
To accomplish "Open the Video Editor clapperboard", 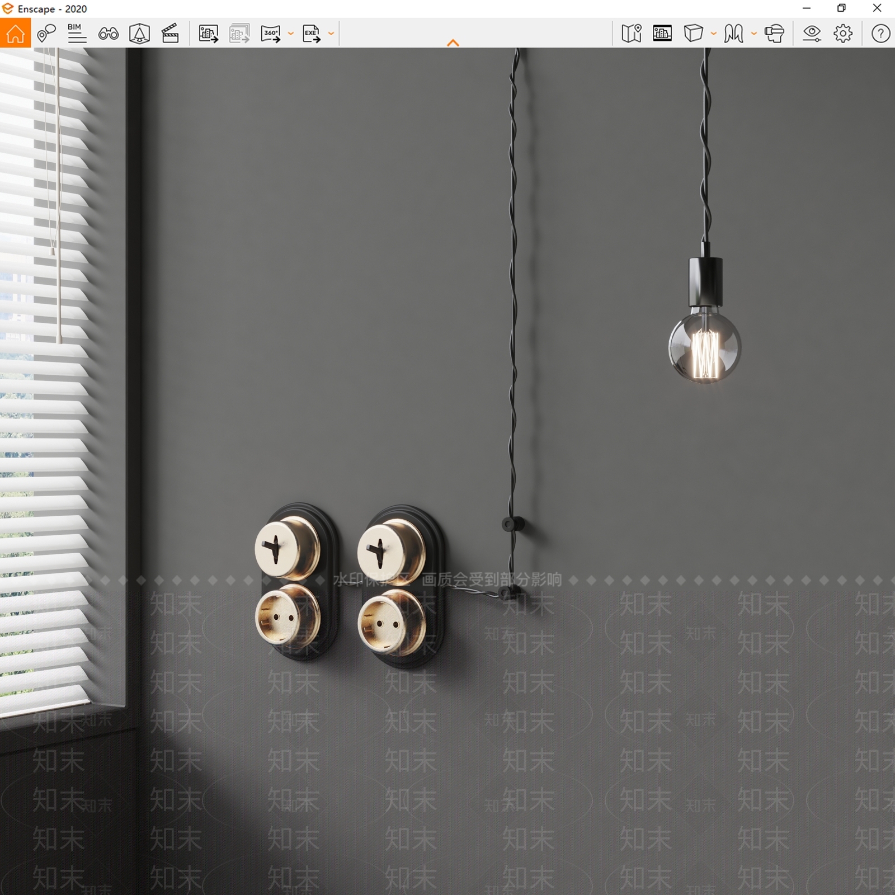I will pos(170,34).
